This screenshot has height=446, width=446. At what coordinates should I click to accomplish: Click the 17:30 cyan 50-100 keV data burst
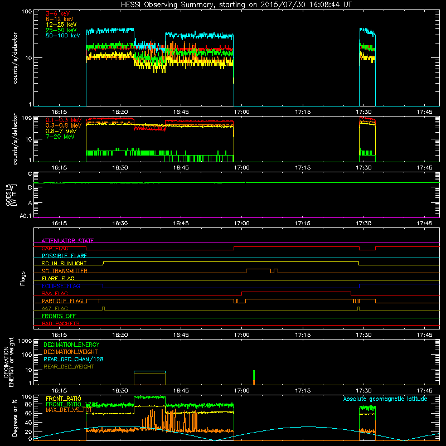coord(367,32)
